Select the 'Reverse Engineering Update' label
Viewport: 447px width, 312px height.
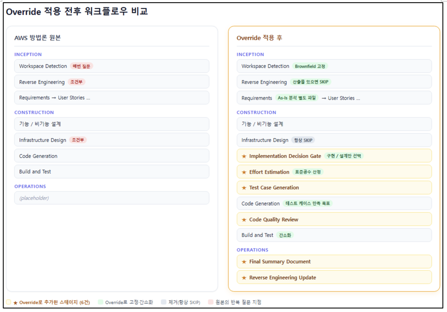coord(282,278)
